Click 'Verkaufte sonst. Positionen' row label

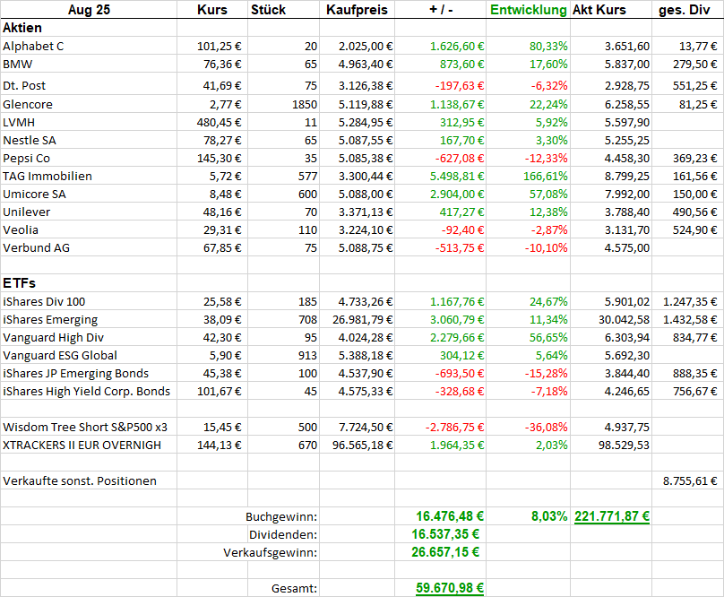[80, 481]
